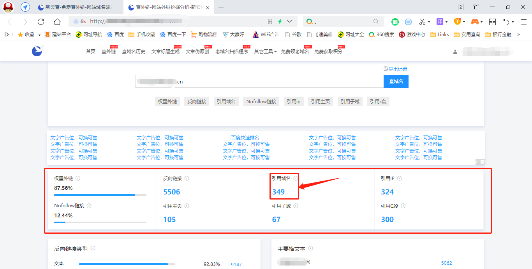532x269 pixels.
Task: Click the refresh button in the address bar
Action: tap(41, 21)
